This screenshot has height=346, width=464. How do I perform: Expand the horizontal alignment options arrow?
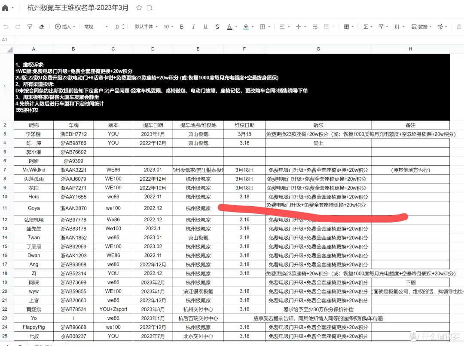coord(289,27)
